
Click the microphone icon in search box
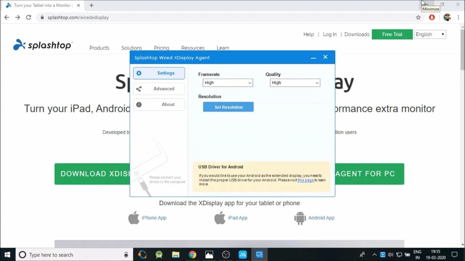coord(126,254)
